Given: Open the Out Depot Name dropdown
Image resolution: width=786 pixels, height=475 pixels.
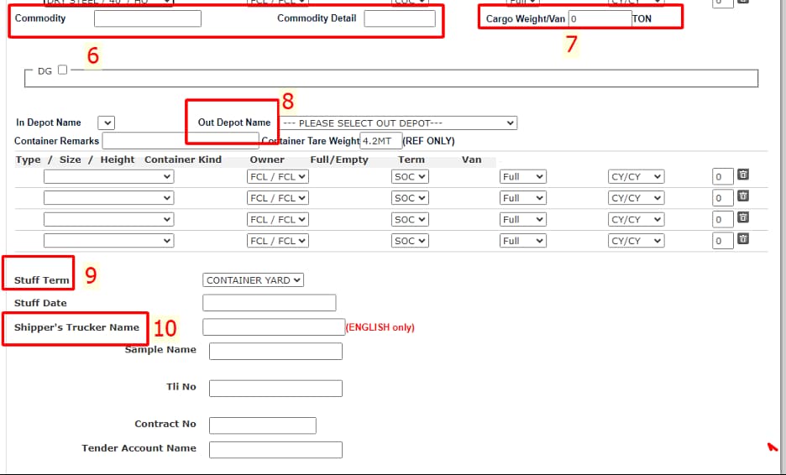Looking at the screenshot, I should [x=399, y=123].
